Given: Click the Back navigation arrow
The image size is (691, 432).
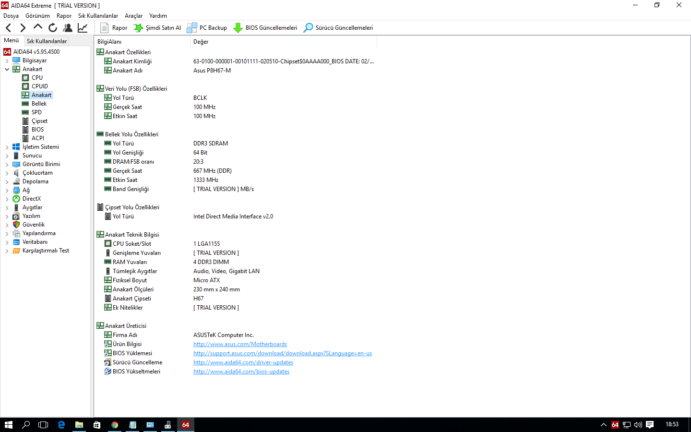Looking at the screenshot, I should 8,28.
